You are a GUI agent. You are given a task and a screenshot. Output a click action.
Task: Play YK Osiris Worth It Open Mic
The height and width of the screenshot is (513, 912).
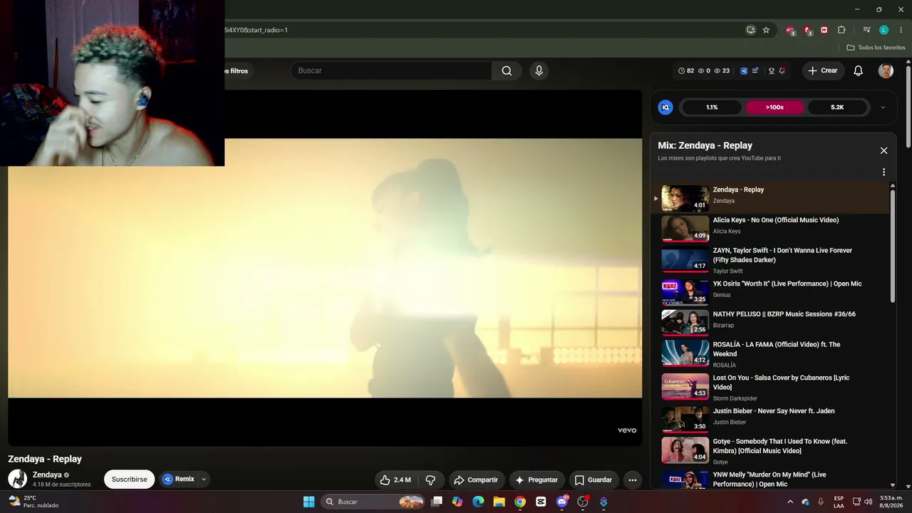coord(771,291)
